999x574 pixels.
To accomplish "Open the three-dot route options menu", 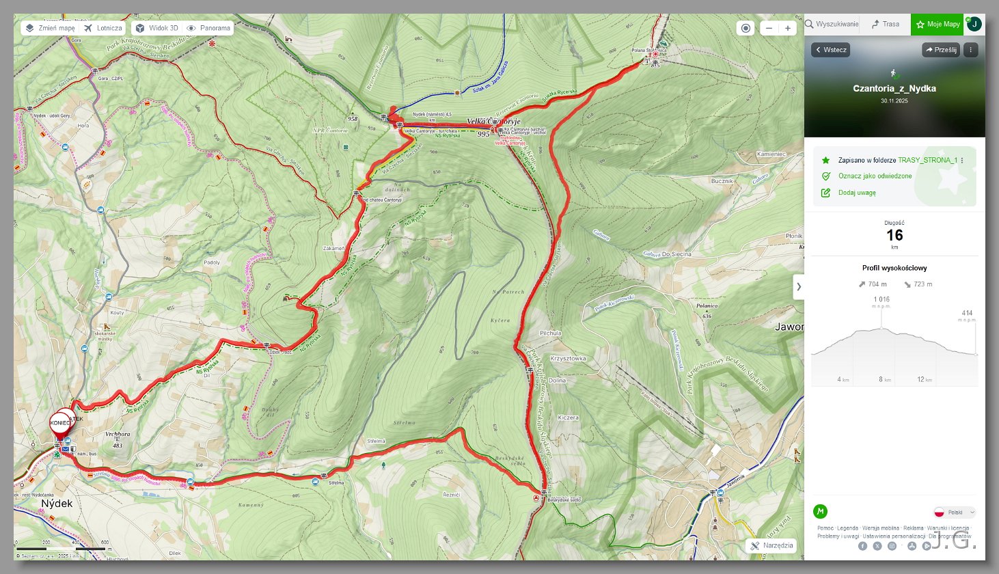I will tap(971, 50).
